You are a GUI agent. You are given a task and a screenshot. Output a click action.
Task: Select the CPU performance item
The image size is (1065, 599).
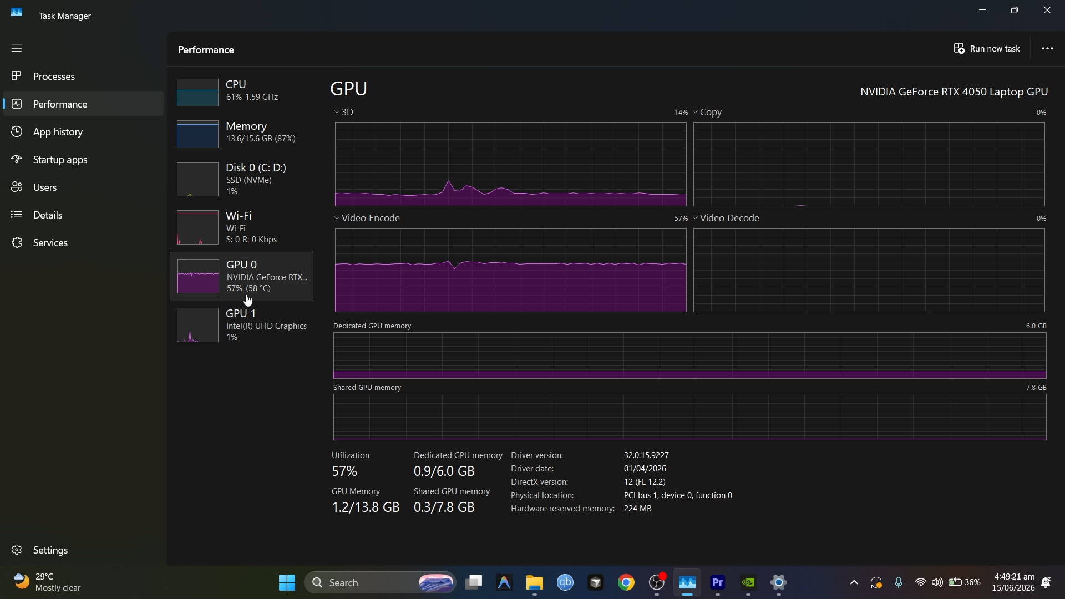click(241, 92)
